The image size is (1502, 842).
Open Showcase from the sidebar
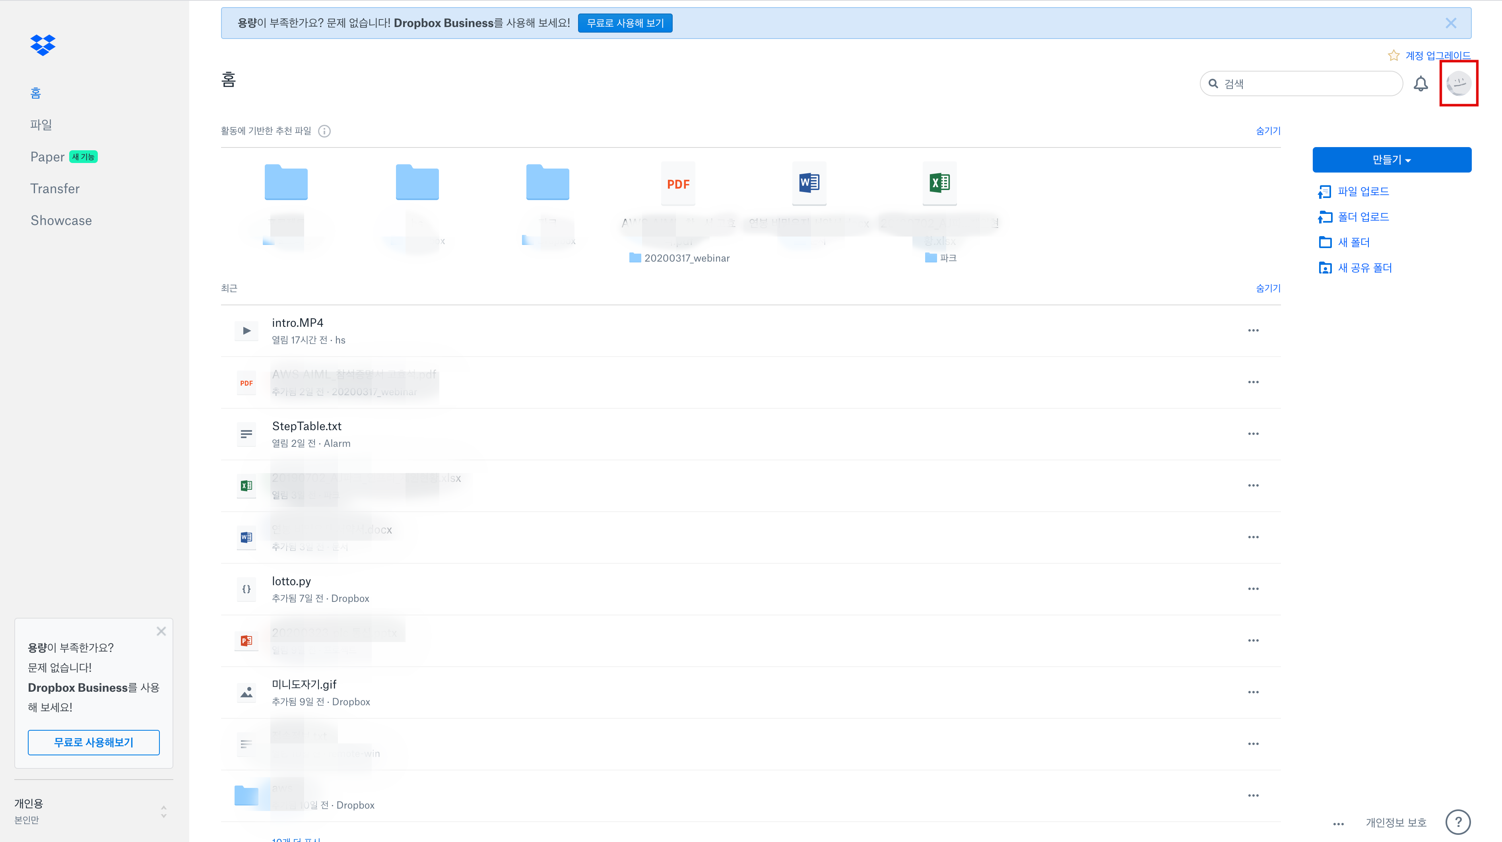[61, 220]
